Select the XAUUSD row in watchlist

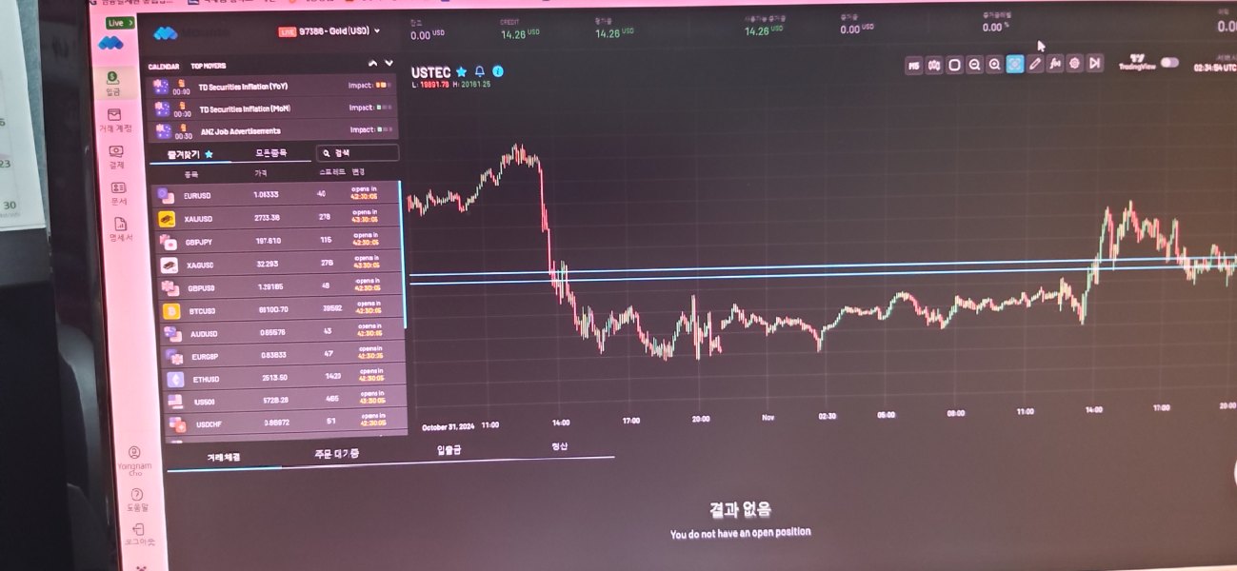point(278,219)
